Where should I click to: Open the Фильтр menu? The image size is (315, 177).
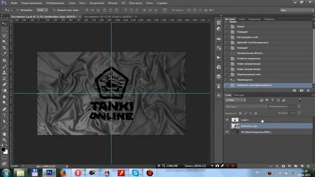[113, 3]
